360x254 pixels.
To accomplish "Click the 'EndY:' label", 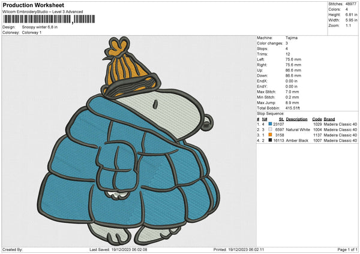I will [262, 86].
